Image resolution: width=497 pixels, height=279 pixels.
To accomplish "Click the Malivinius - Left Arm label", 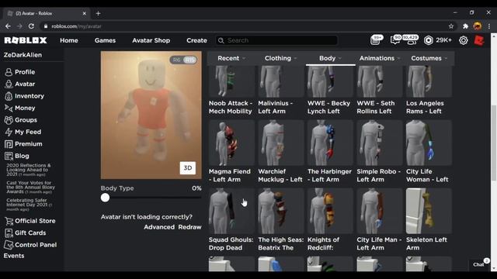I will click(x=276, y=107).
